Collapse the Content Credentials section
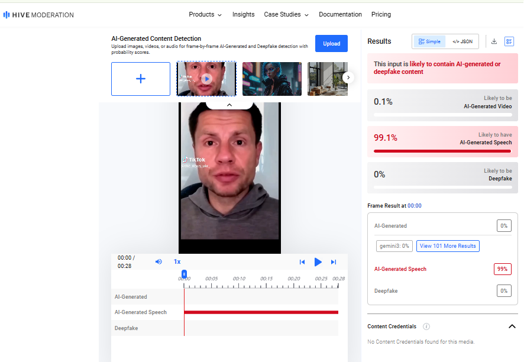Screen dimensions: 524x362 [512, 327]
